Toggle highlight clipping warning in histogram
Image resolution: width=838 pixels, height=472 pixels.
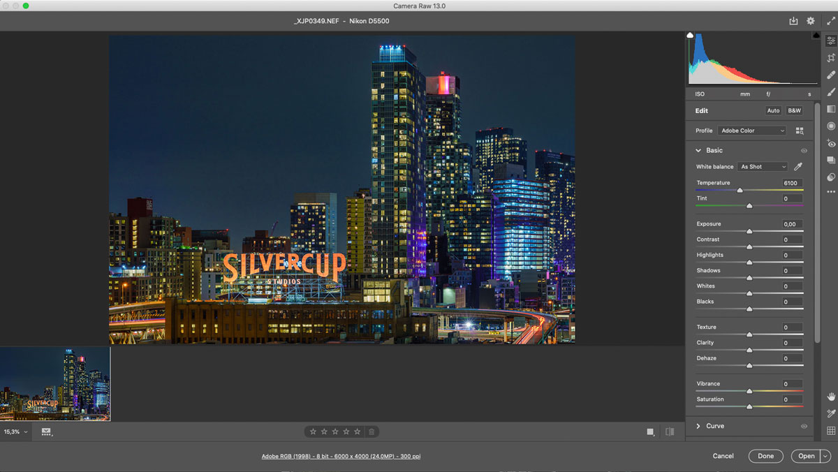tap(816, 35)
